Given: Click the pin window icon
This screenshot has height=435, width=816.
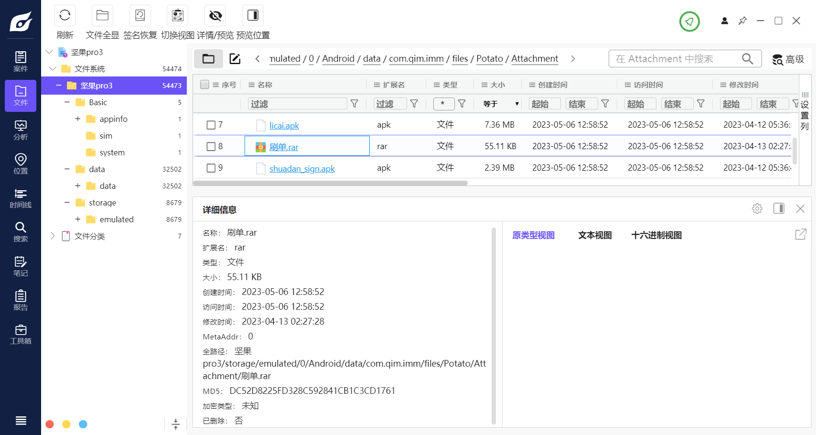Looking at the screenshot, I should [x=742, y=21].
